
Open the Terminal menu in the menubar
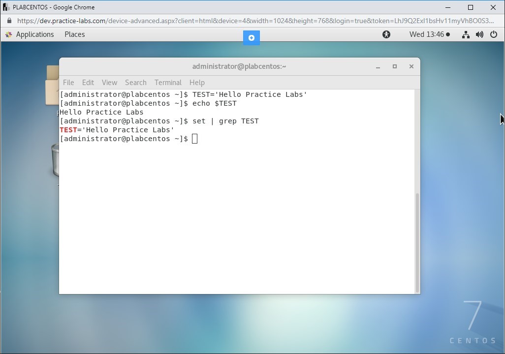[x=168, y=83]
